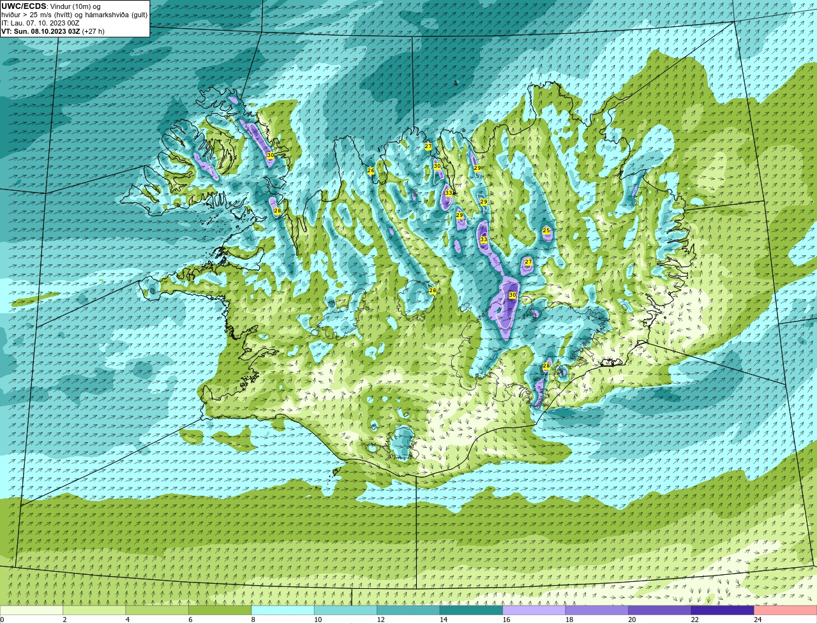Click the "hámarkshviða (gult)" text in header box
This screenshot has height=624, width=817.
tap(116, 15)
